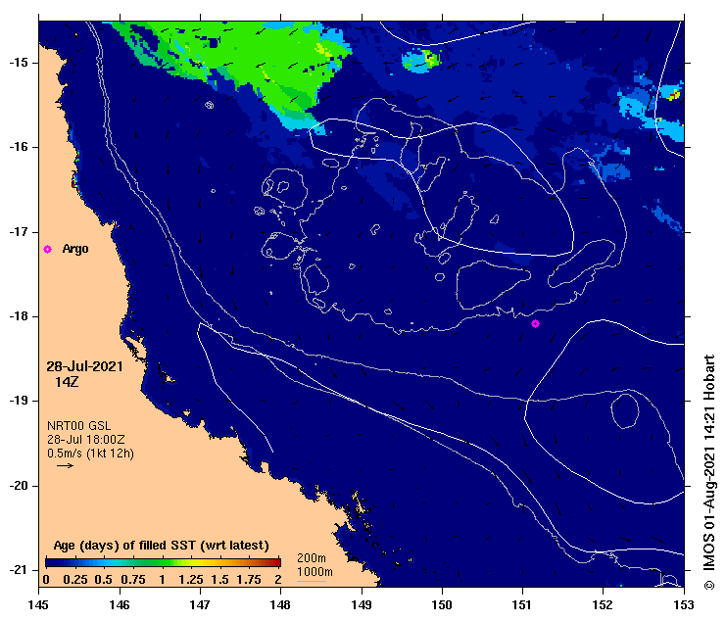Image resolution: width=726 pixels, height=621 pixels.
Task: Click the '149' longitude axis label
Action: tap(362, 604)
